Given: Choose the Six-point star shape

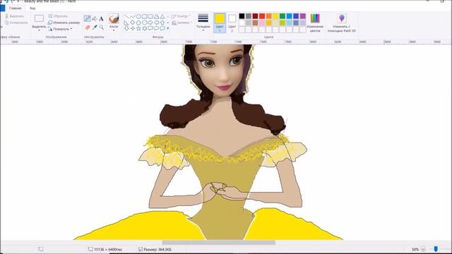Looking at the screenshot, I should point(144,28).
